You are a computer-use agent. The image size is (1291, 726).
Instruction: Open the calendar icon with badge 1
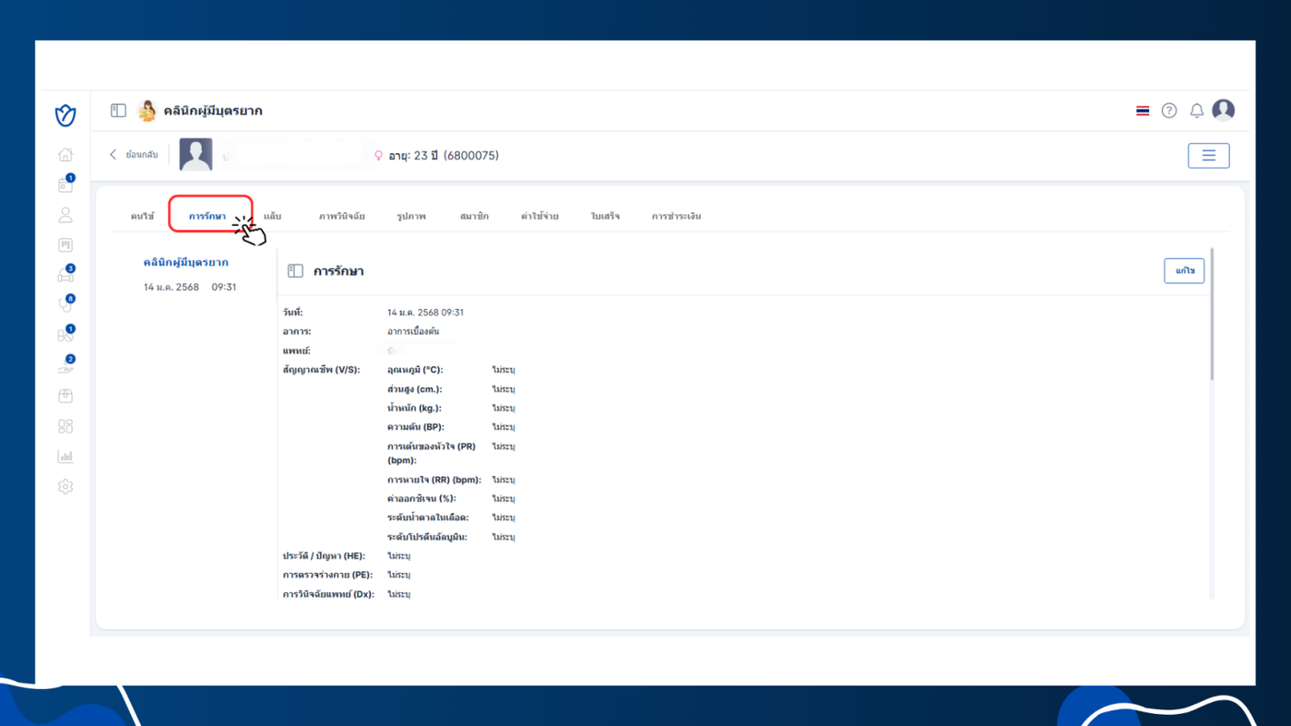coord(65,184)
